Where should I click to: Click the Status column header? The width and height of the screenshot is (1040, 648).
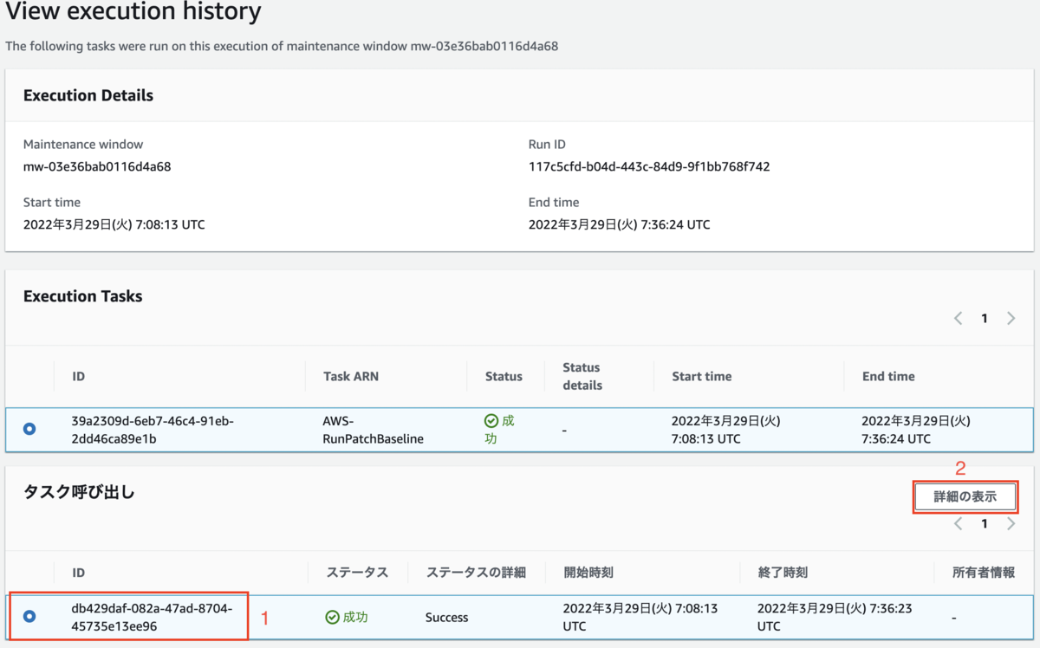(504, 376)
